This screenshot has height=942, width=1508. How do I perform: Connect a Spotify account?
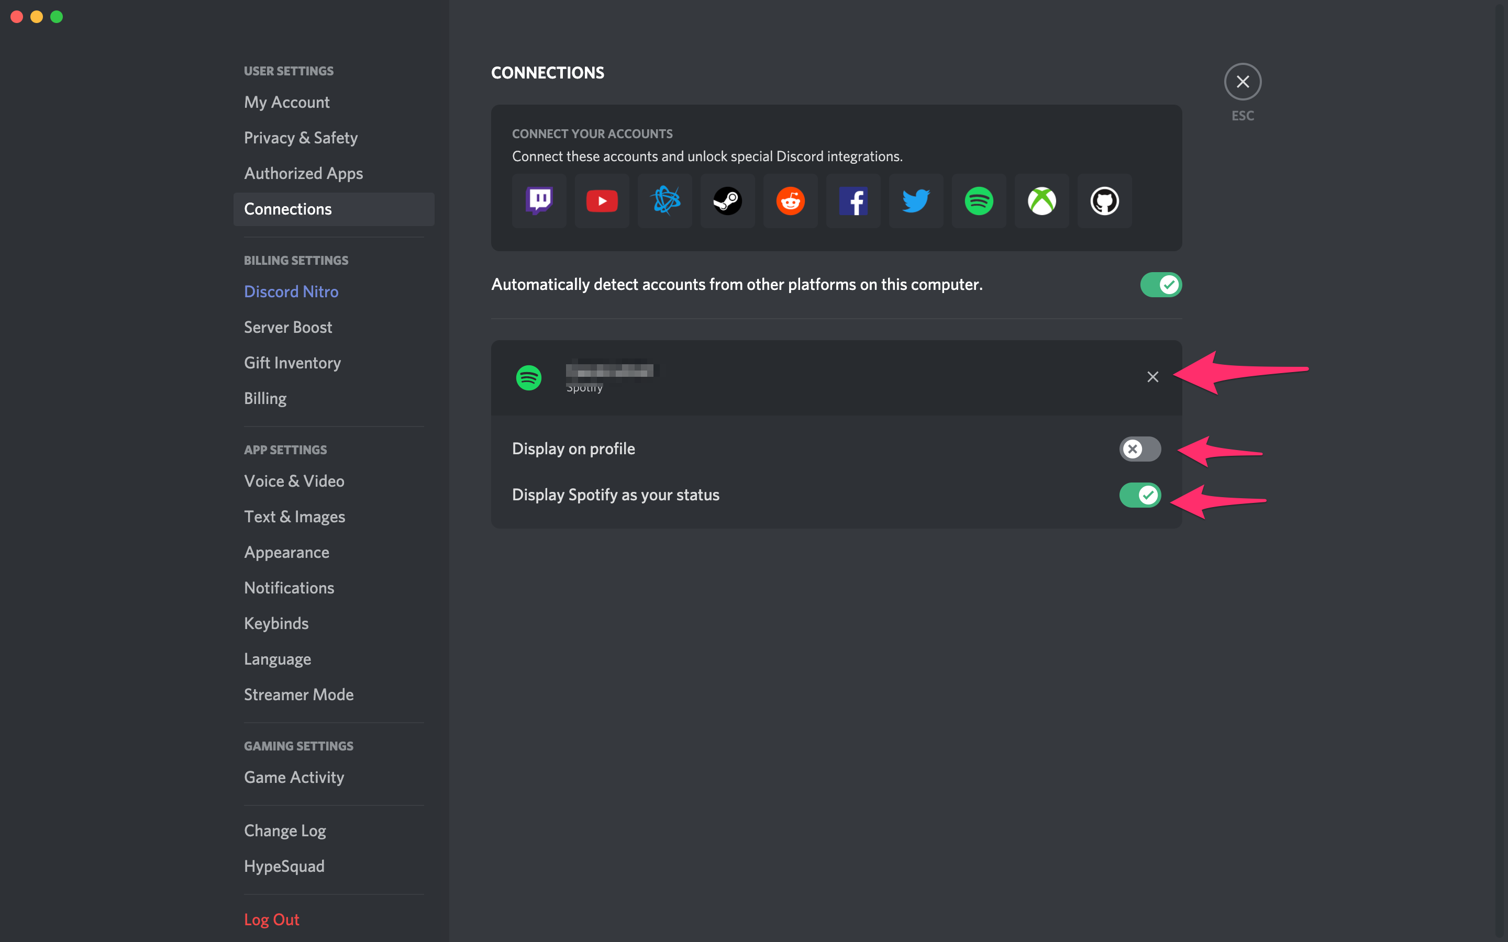[978, 200]
